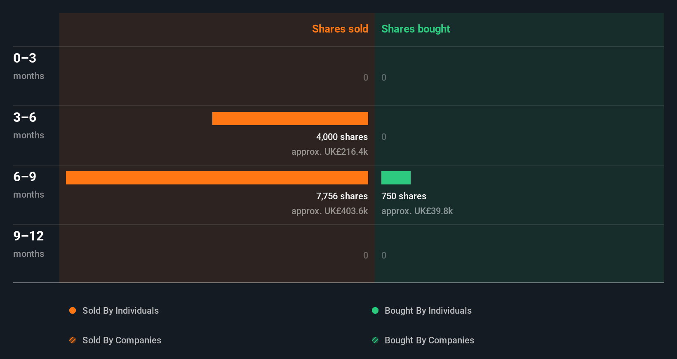Click the 4,000 shares value
677x359 pixels.
click(x=342, y=137)
